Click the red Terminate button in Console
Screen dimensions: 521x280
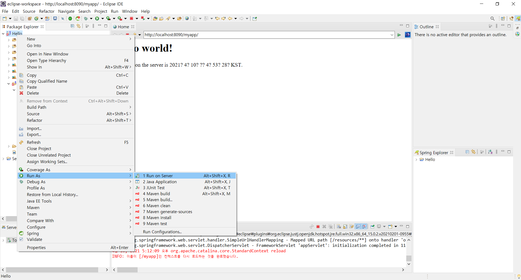coord(318,226)
